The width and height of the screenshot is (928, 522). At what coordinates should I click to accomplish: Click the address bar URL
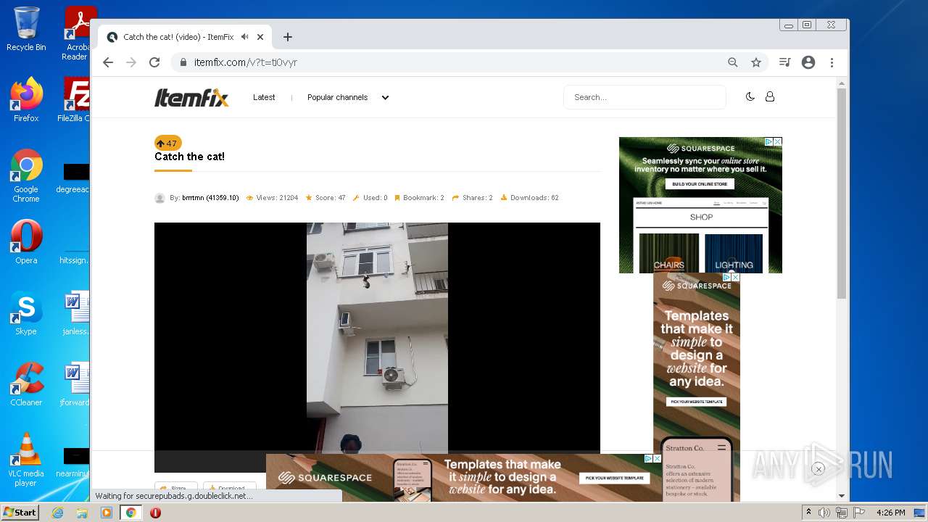[x=246, y=62]
